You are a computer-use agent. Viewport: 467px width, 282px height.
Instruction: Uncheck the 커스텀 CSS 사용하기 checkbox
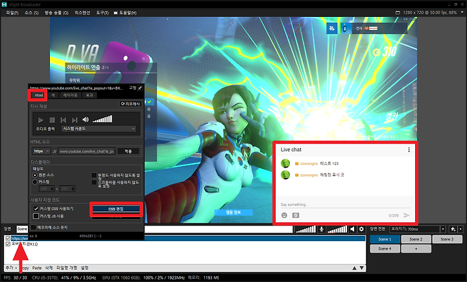coord(36,209)
